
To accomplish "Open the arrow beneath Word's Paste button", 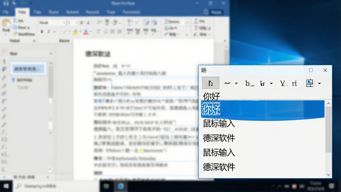I will 6,34.
